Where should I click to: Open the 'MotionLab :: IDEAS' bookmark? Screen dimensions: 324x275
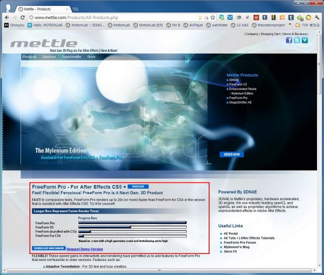(x=85, y=25)
